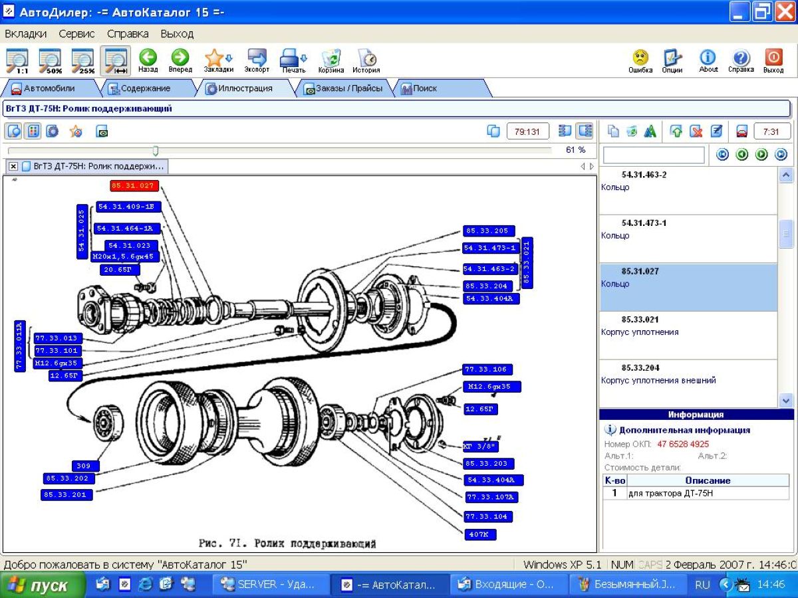Click the red 85.31.027 part label
This screenshot has height=598, width=798.
[x=135, y=186]
